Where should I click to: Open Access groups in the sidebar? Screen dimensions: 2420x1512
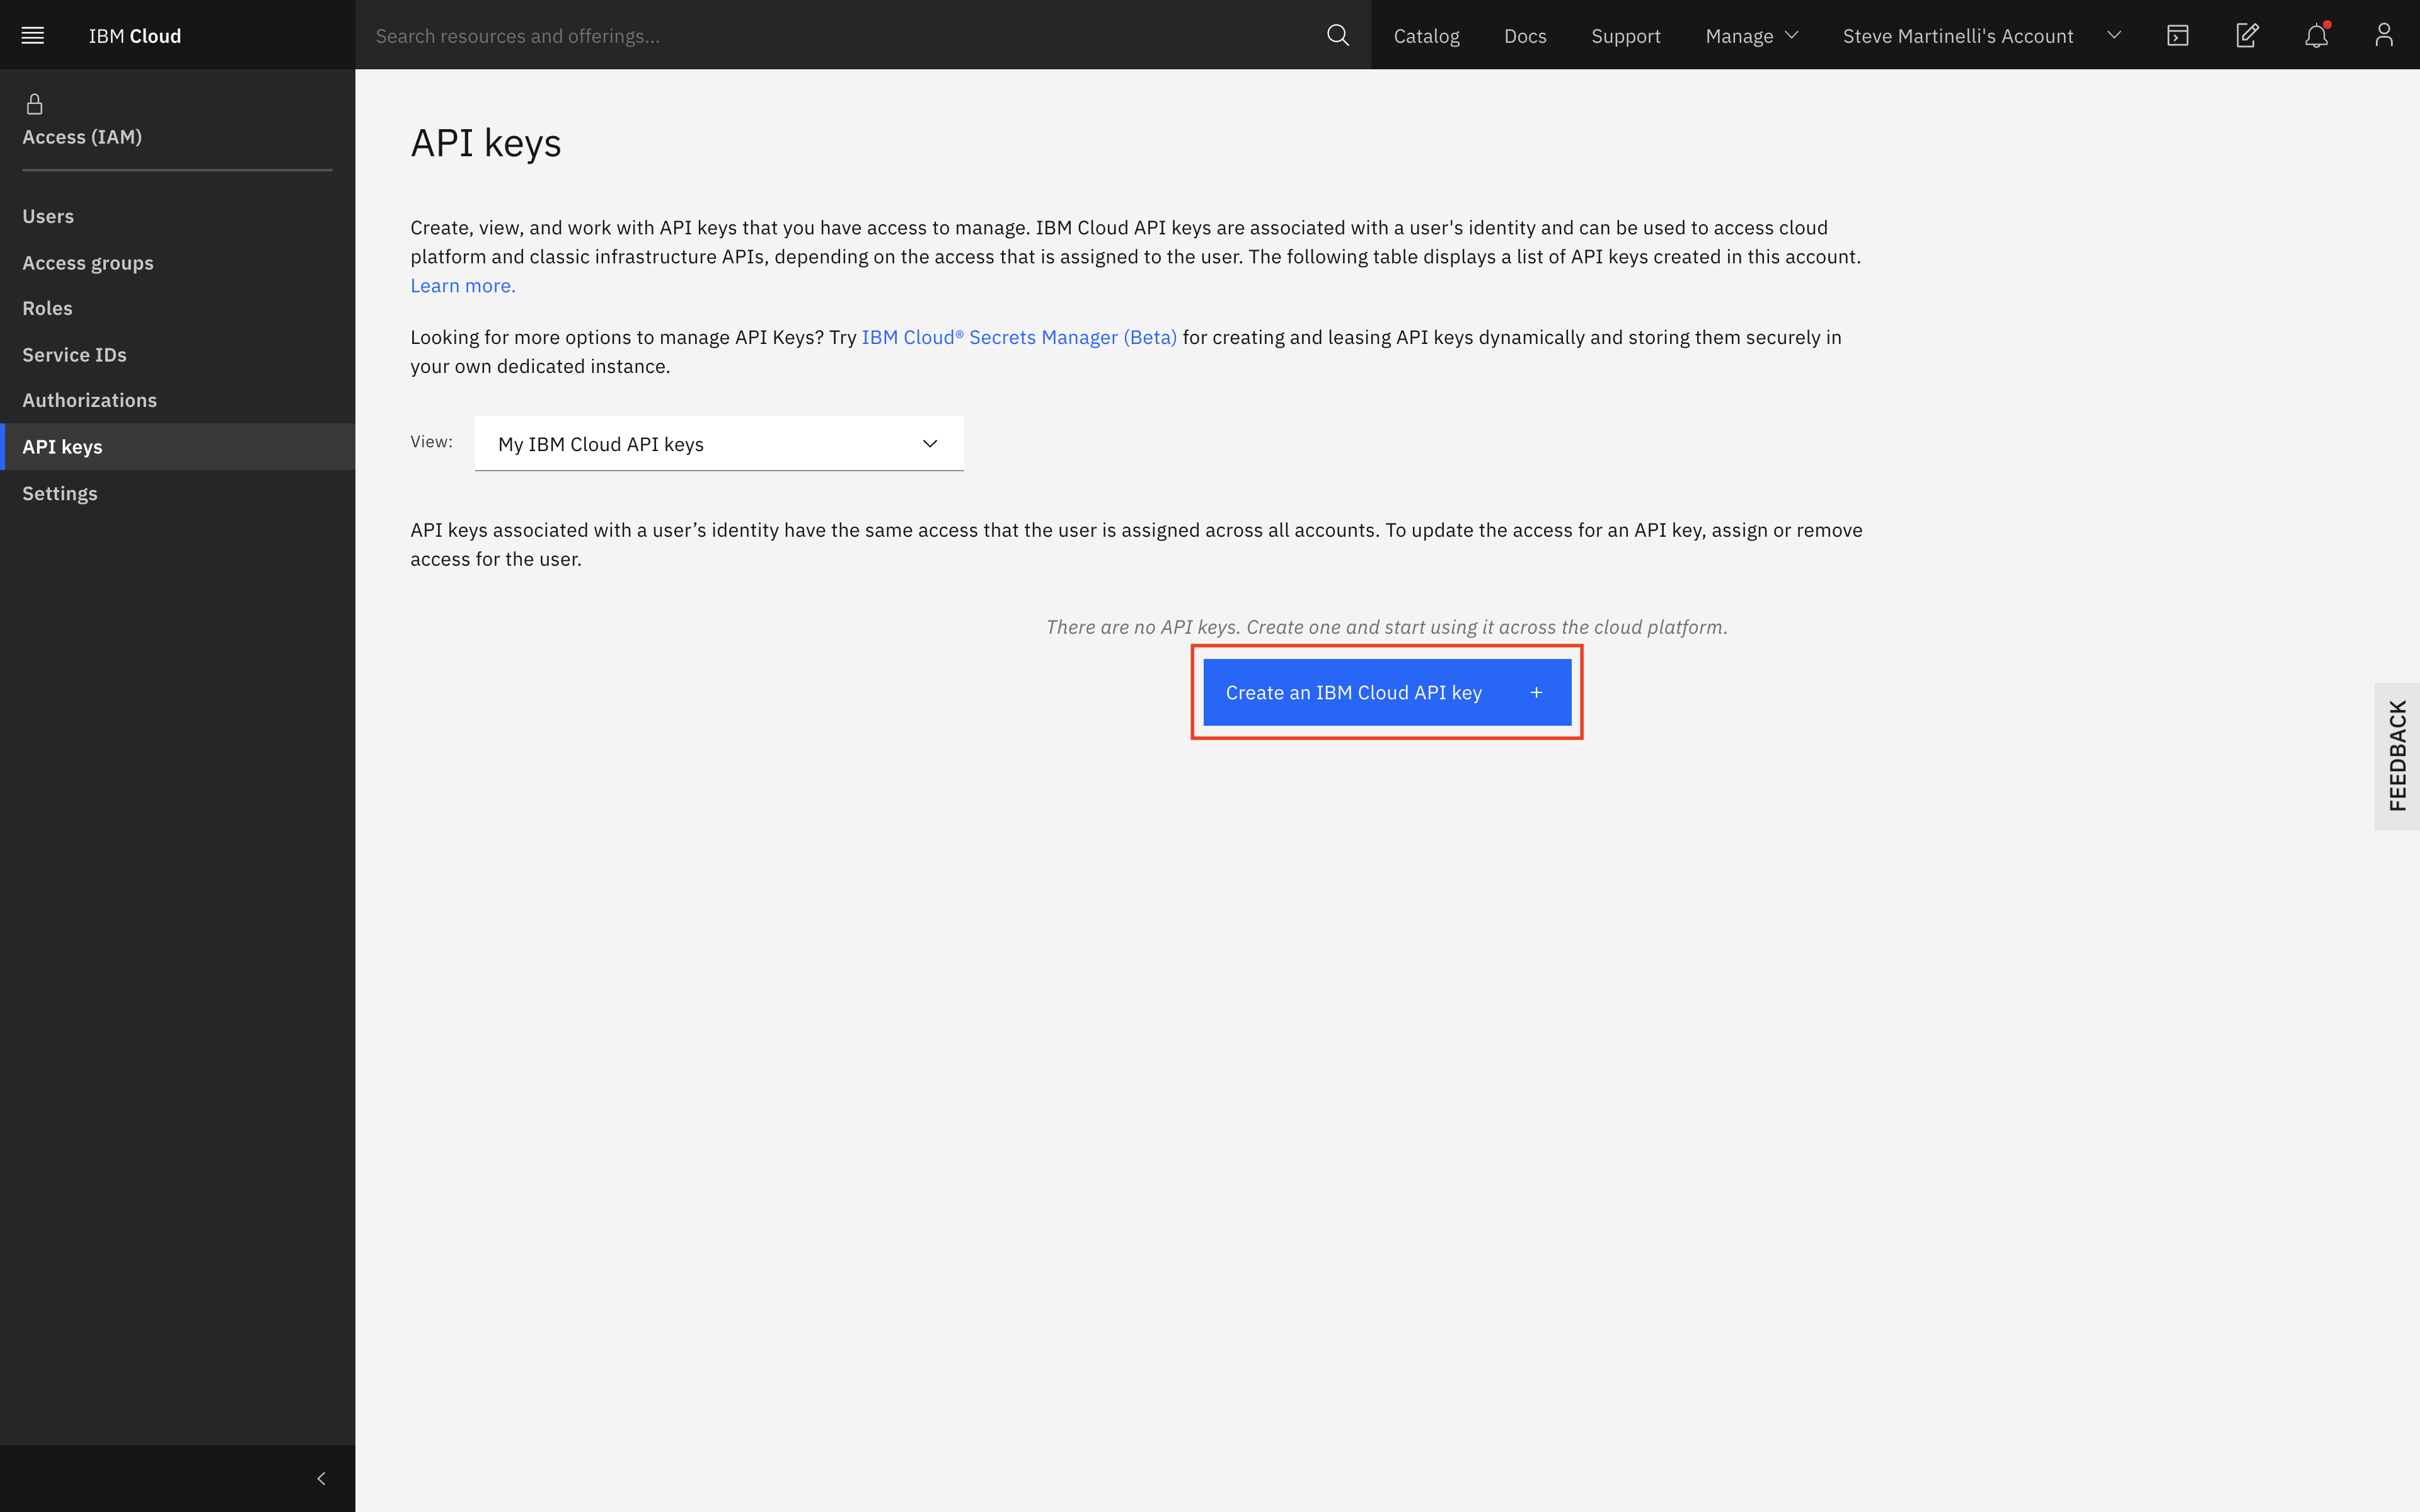tap(88, 263)
